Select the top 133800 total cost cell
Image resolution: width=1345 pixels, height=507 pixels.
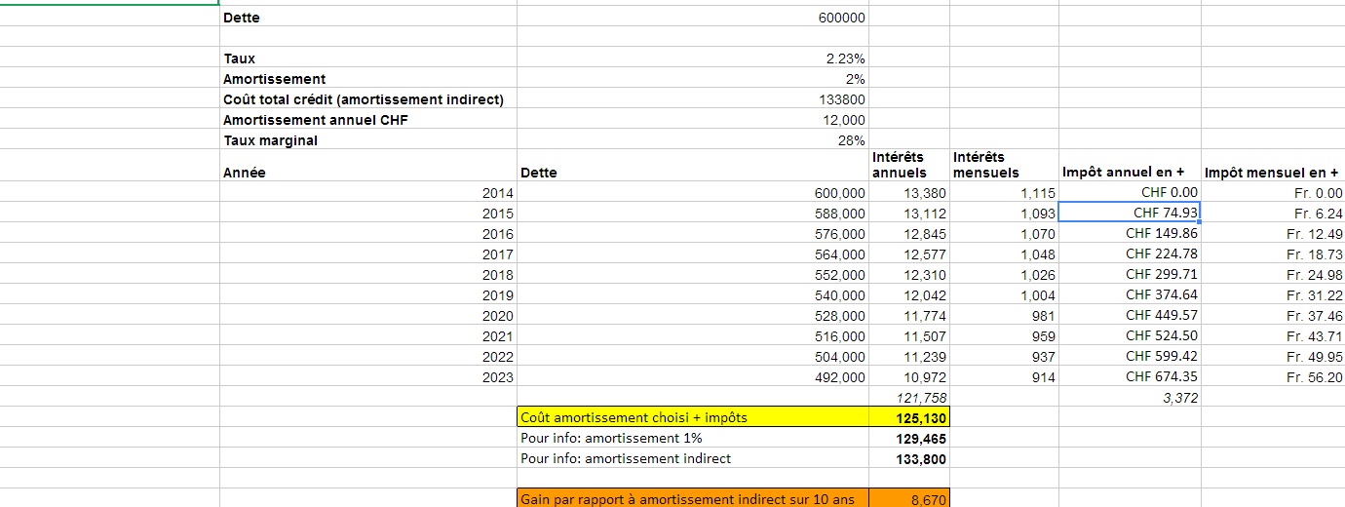692,99
